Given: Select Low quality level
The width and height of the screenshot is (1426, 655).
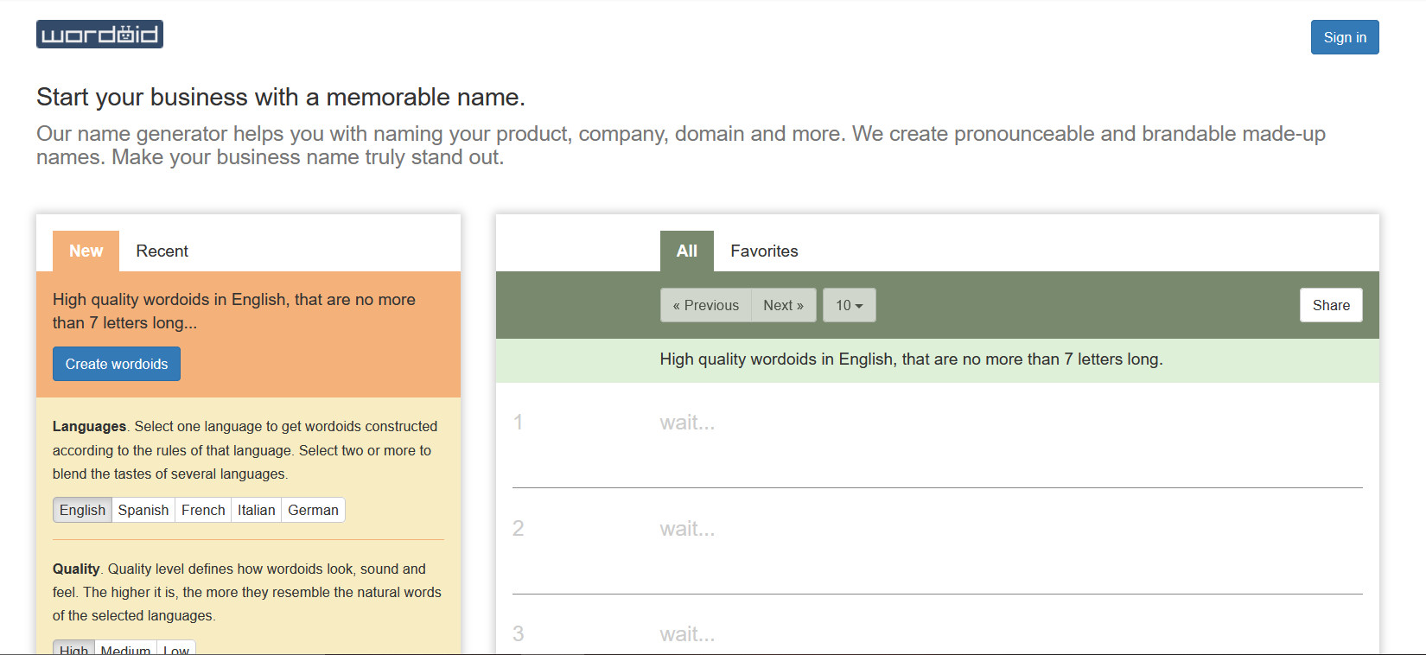Looking at the screenshot, I should coord(176,648).
